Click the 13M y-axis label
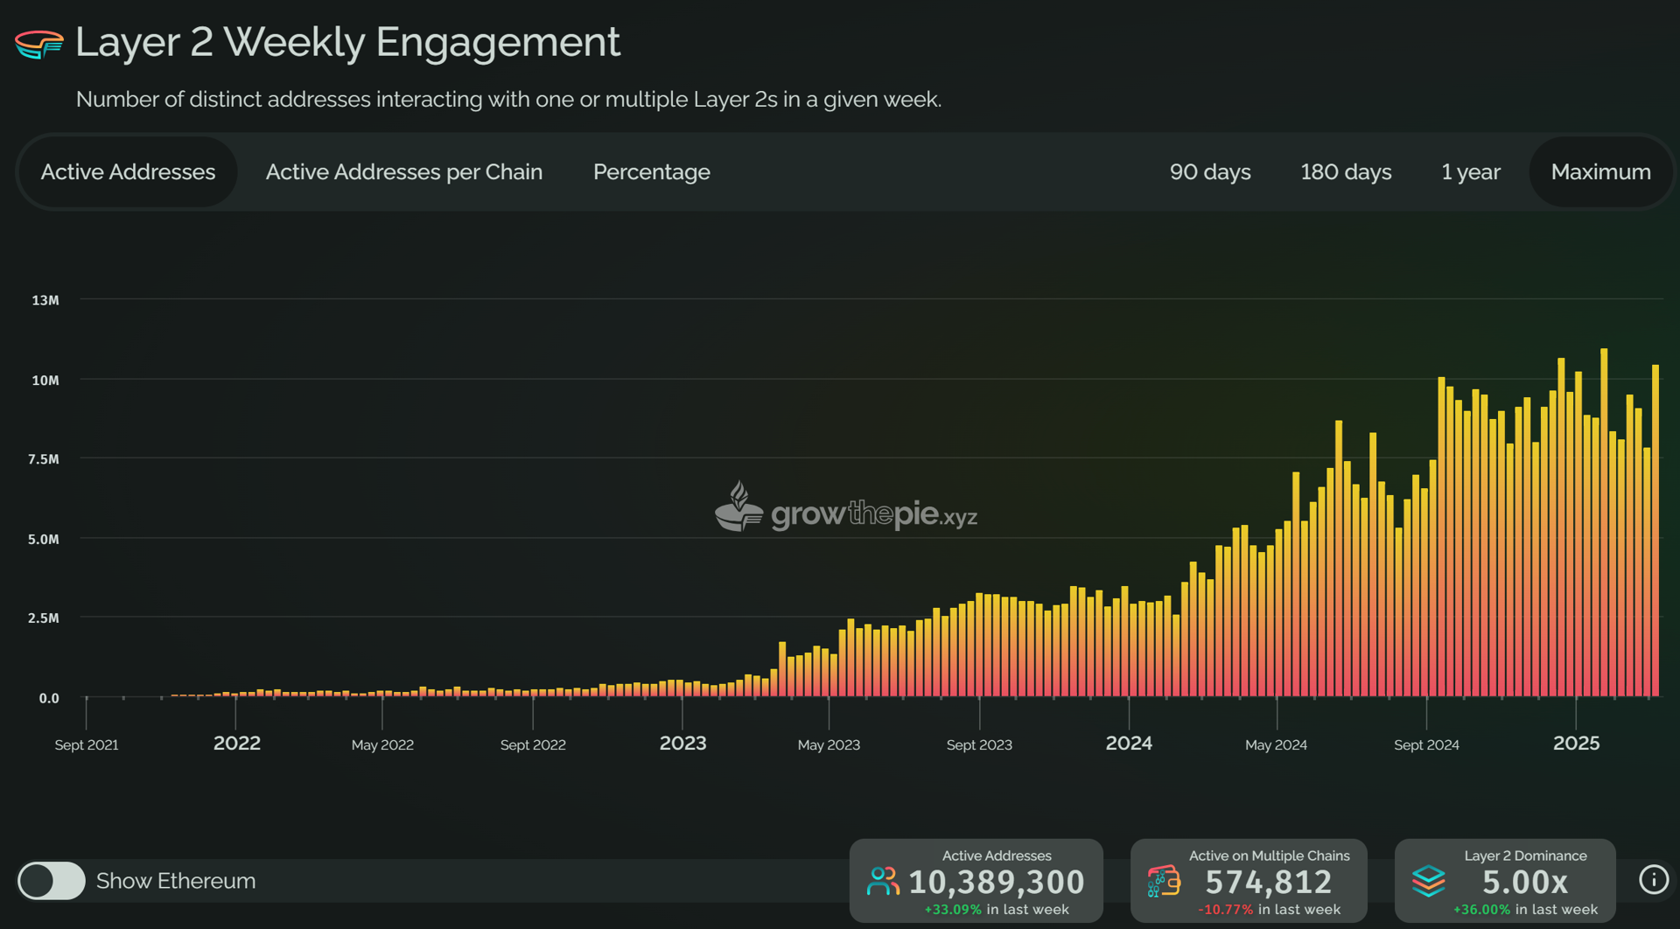 (x=45, y=300)
